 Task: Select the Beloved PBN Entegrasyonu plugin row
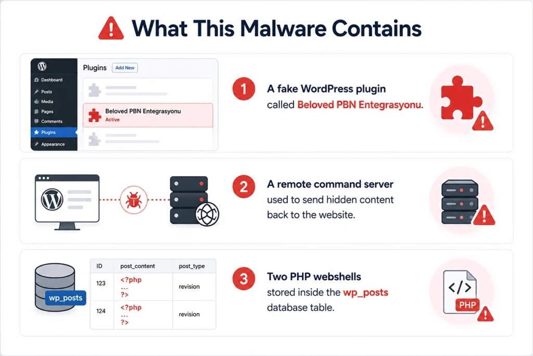click(x=148, y=115)
